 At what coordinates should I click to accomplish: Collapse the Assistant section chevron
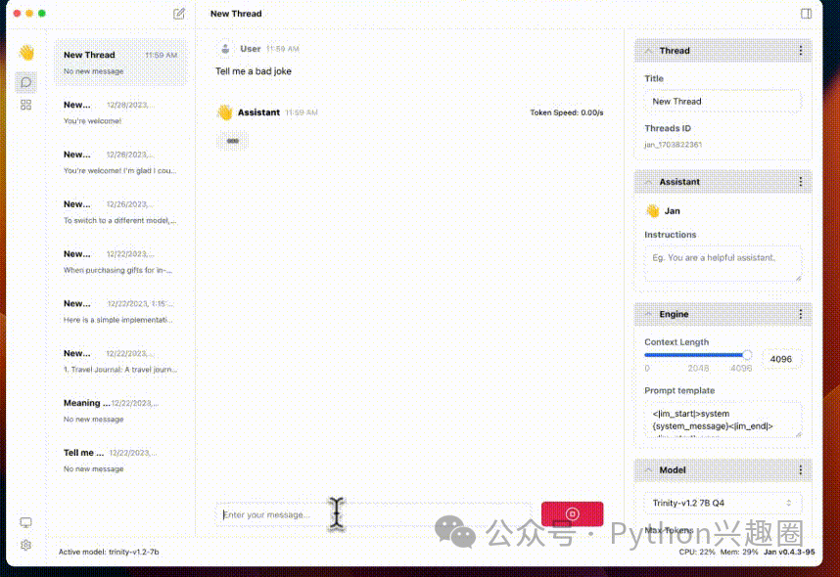[x=648, y=182]
